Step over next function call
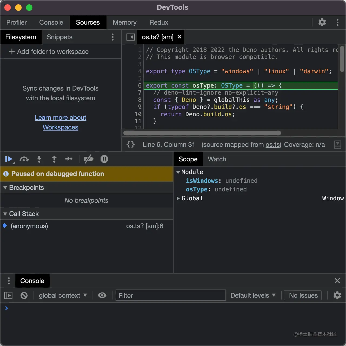This screenshot has width=346, height=346. point(24,159)
